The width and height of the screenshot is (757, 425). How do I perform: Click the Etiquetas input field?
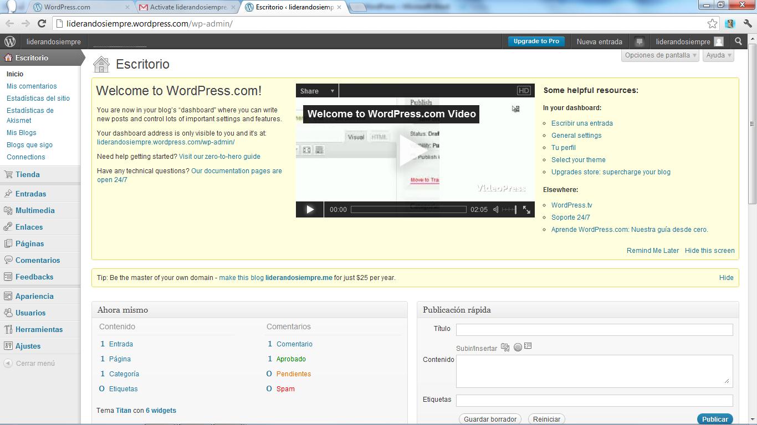(x=595, y=401)
